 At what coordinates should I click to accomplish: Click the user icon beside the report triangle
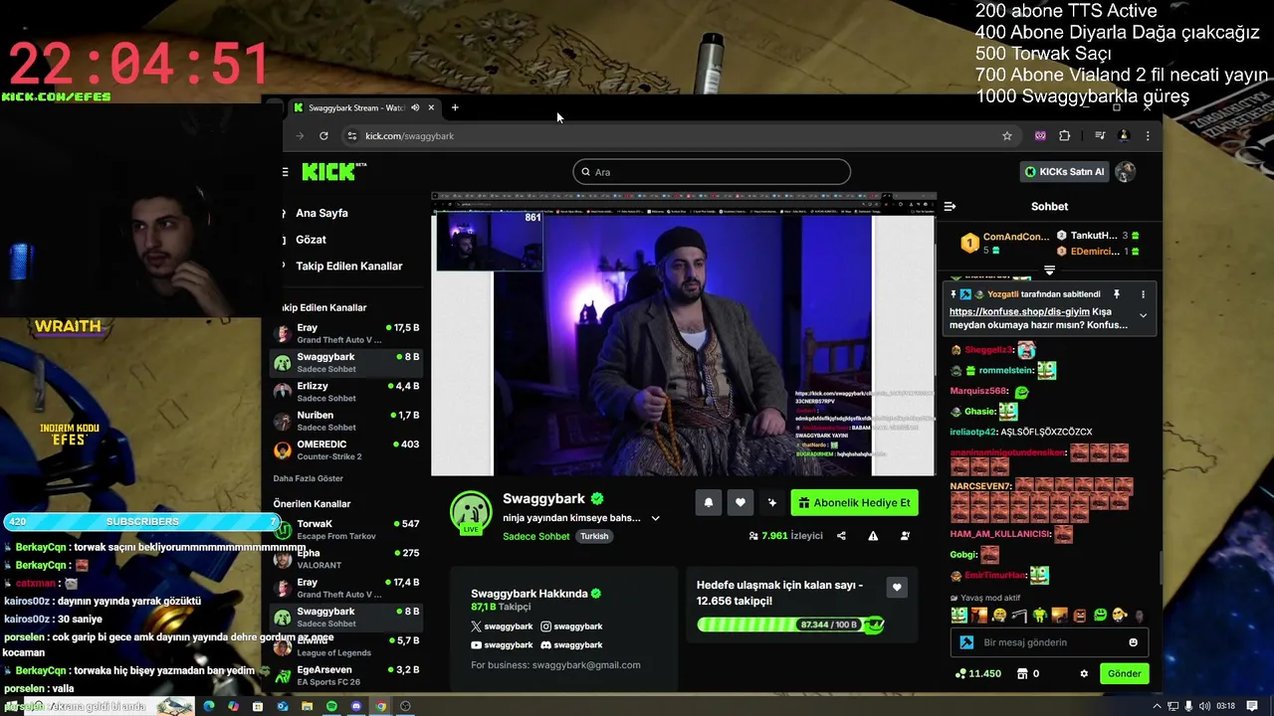click(905, 535)
